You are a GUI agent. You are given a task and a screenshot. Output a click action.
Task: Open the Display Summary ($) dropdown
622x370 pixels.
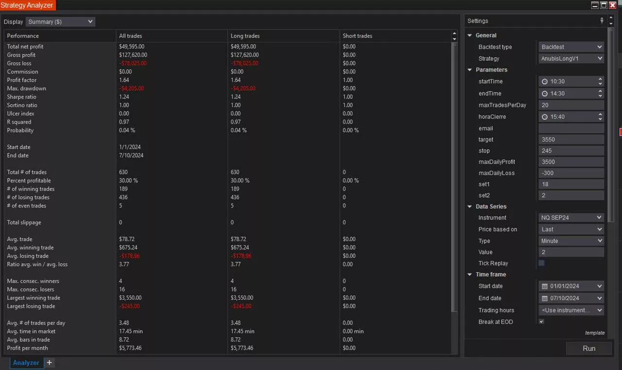[60, 22]
